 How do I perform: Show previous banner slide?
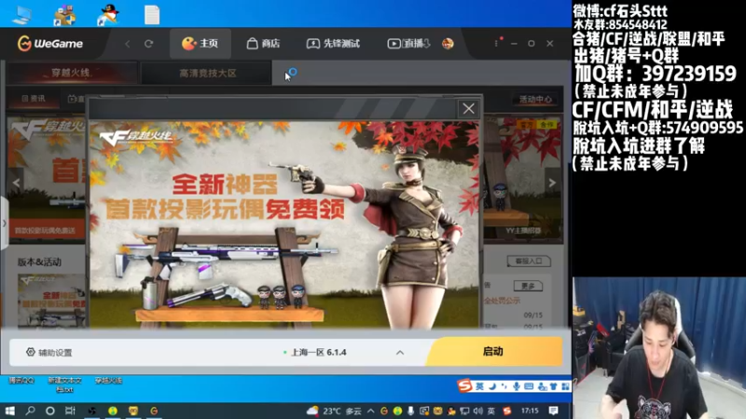click(16, 182)
